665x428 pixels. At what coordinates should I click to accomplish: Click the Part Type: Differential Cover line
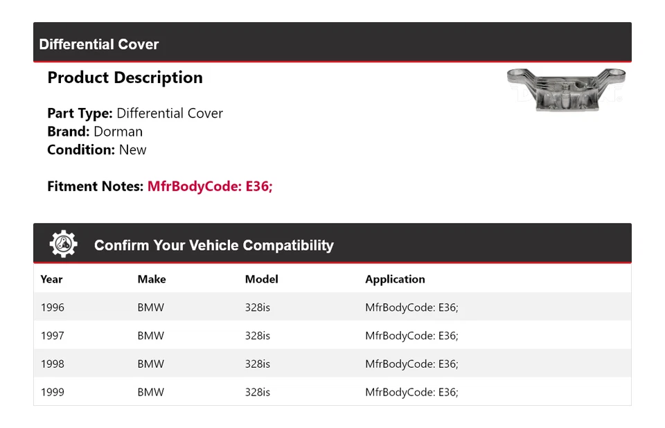[x=135, y=114]
